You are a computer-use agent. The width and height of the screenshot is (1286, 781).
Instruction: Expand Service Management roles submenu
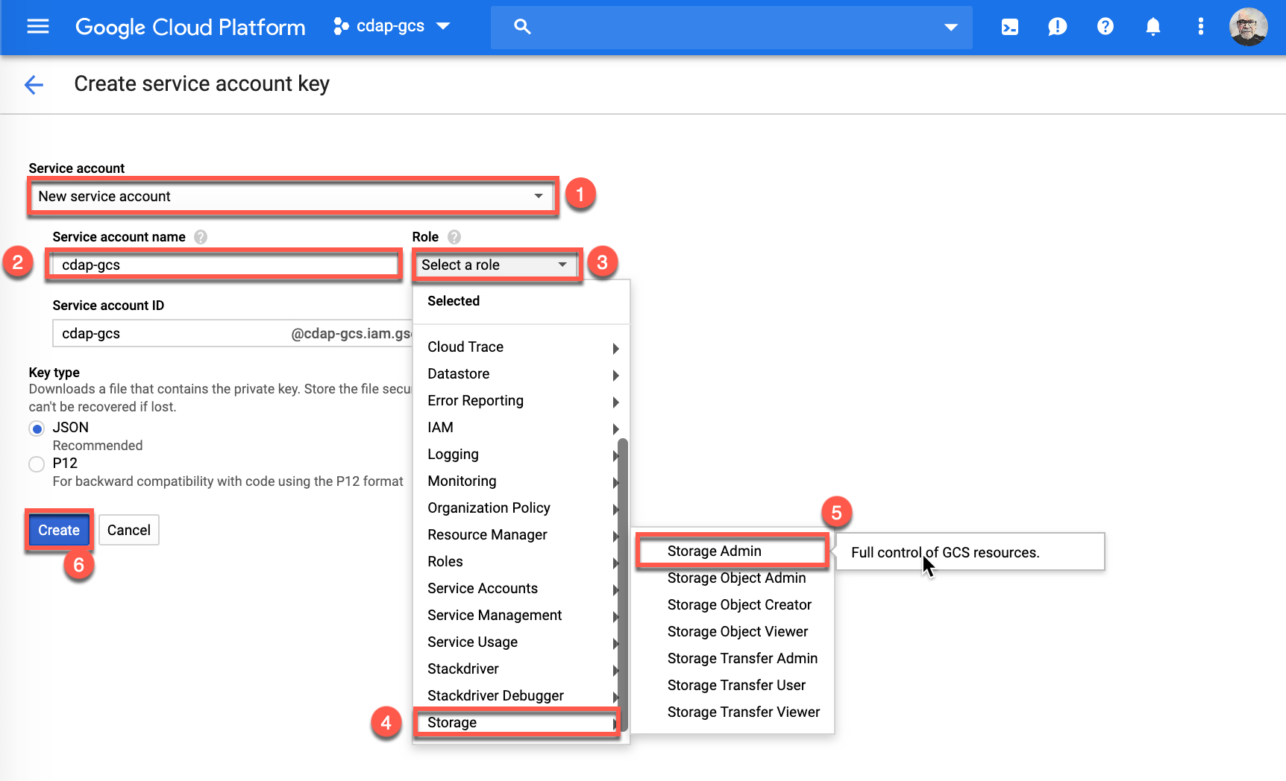coord(516,616)
